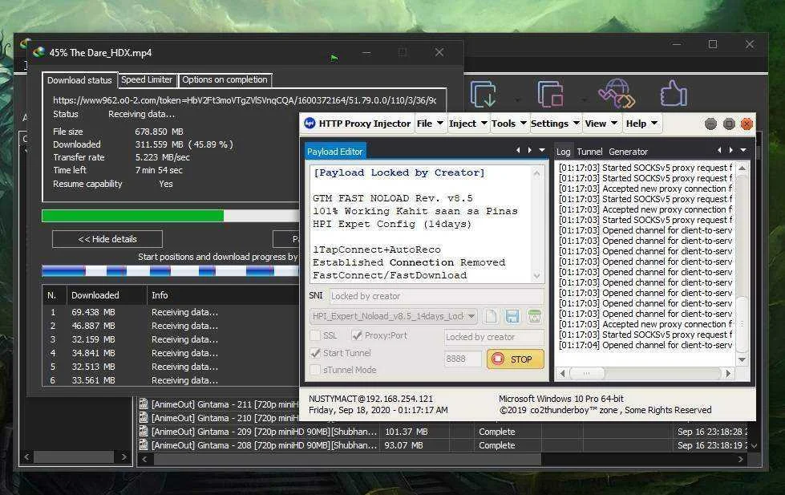Click IDM main list scrollbar right arrow
The image size is (785, 495).
click(x=740, y=459)
